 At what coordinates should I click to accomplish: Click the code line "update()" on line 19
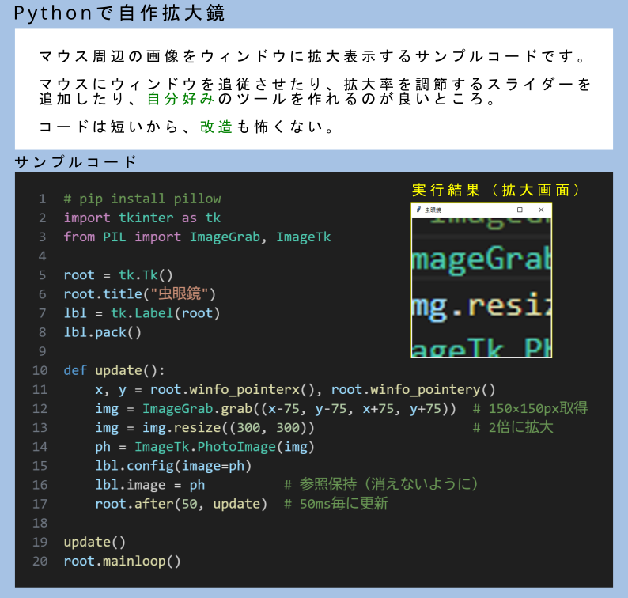pos(95,542)
